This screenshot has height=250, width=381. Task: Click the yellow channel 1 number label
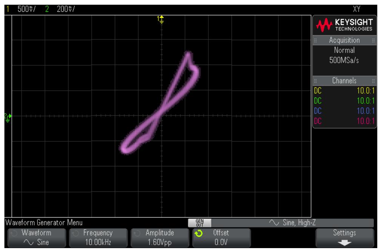(x=8, y=9)
